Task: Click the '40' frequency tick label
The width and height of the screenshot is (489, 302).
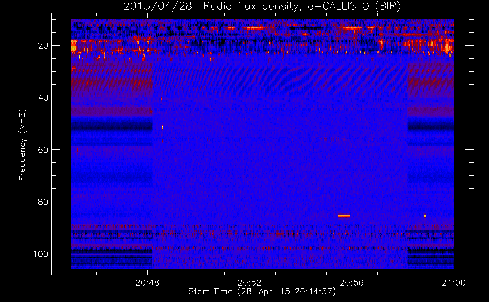Action: click(x=43, y=98)
